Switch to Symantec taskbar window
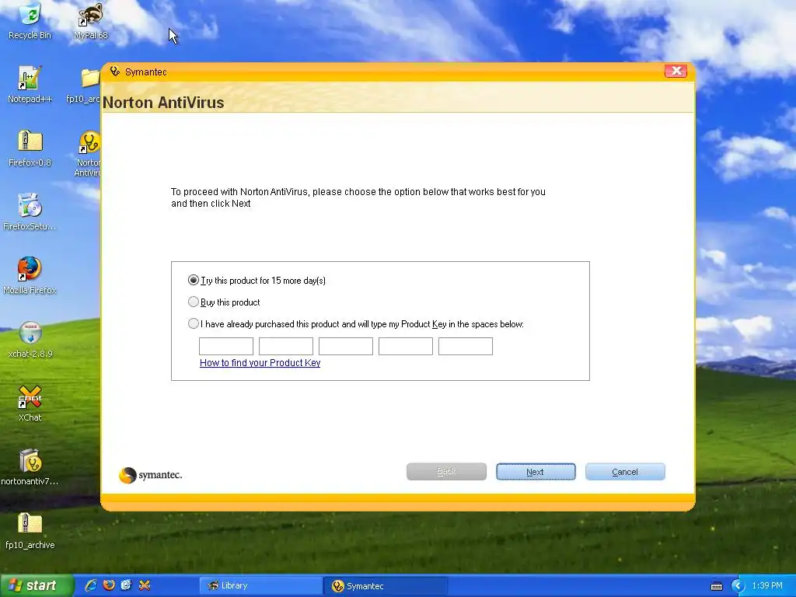This screenshot has height=597, width=796. [386, 586]
